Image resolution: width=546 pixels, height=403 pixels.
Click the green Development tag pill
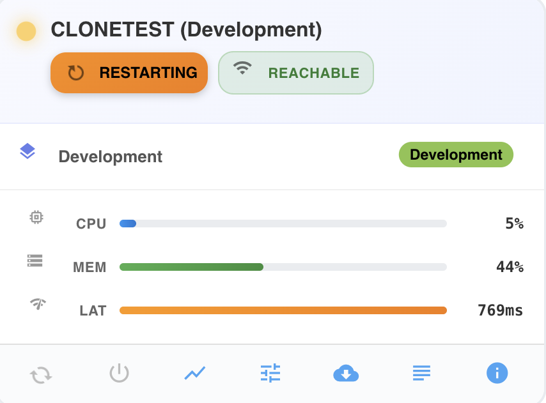coord(456,155)
